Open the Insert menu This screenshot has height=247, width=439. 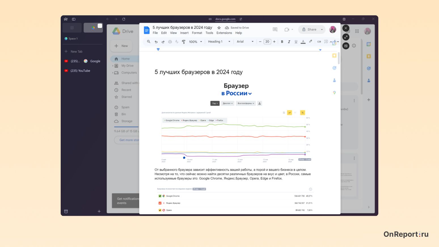coord(184,33)
